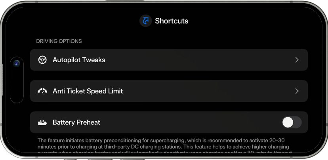Click the speedometer gauge icon
This screenshot has width=328, height=160.
[42, 91]
